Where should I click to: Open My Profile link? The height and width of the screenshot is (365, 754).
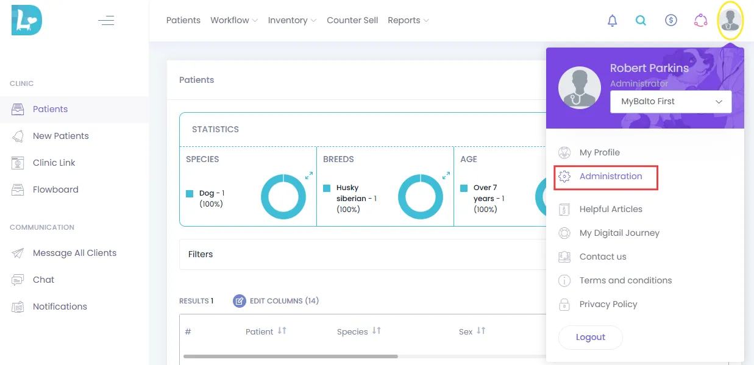(x=600, y=152)
